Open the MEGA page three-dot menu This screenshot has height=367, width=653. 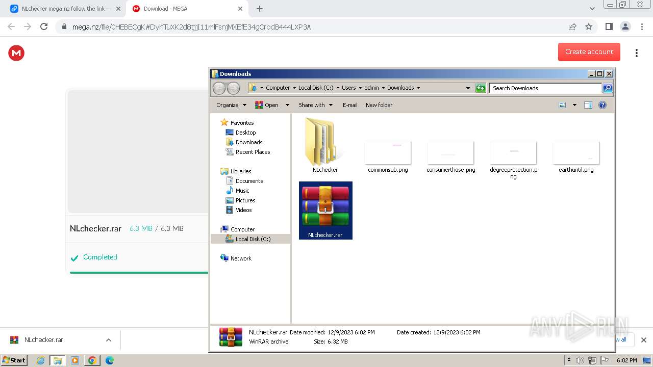click(x=636, y=53)
